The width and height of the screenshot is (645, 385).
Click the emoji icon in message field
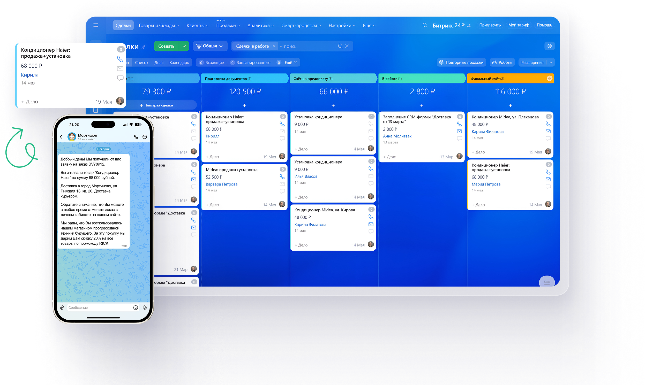click(136, 307)
